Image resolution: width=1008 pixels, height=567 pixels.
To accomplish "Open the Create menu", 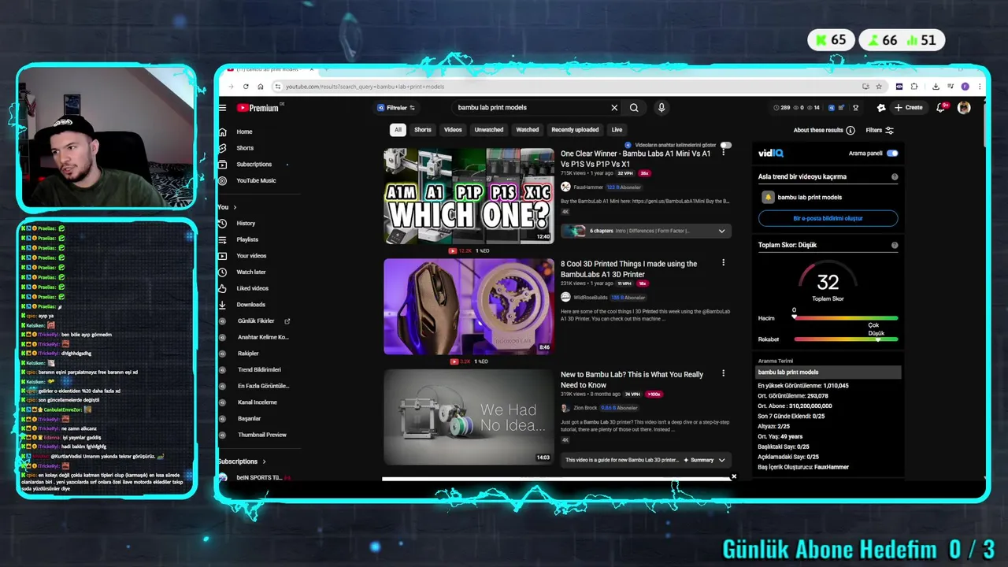I will [908, 108].
